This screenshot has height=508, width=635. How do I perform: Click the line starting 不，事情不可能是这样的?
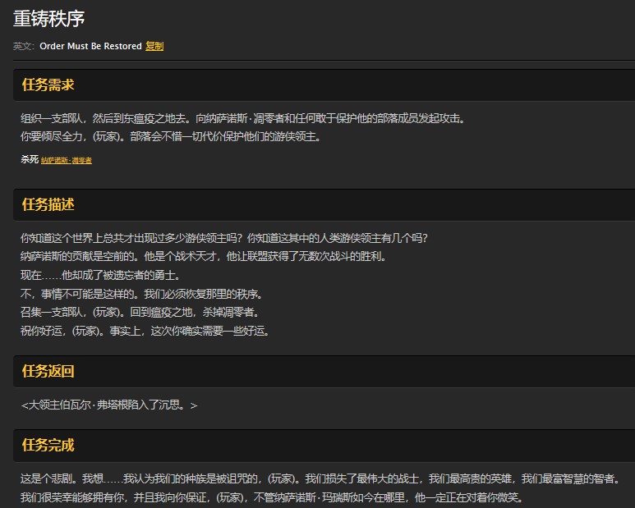coord(141,294)
